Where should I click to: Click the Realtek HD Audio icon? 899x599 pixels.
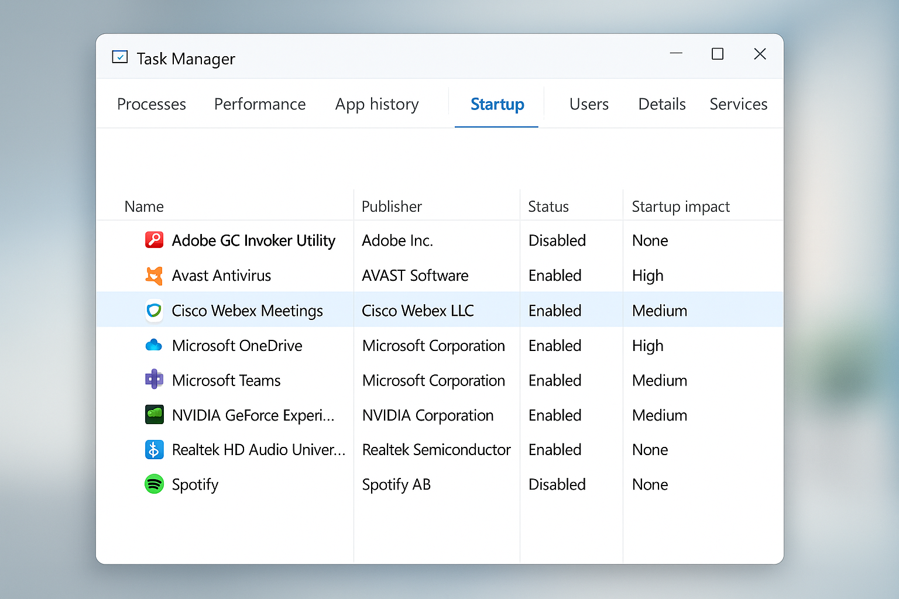pyautogui.click(x=154, y=449)
